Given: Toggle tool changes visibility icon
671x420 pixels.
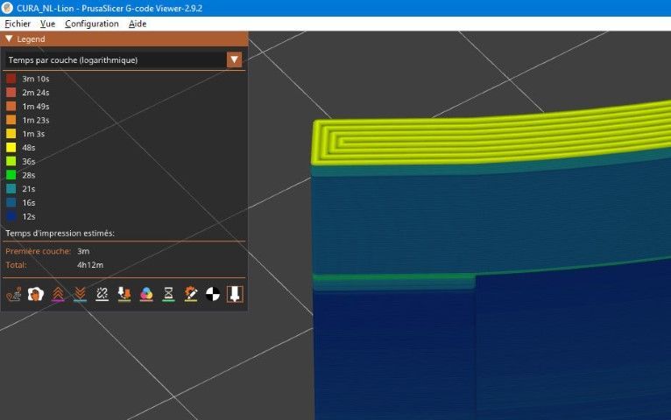Looking at the screenshot, I should [124, 294].
